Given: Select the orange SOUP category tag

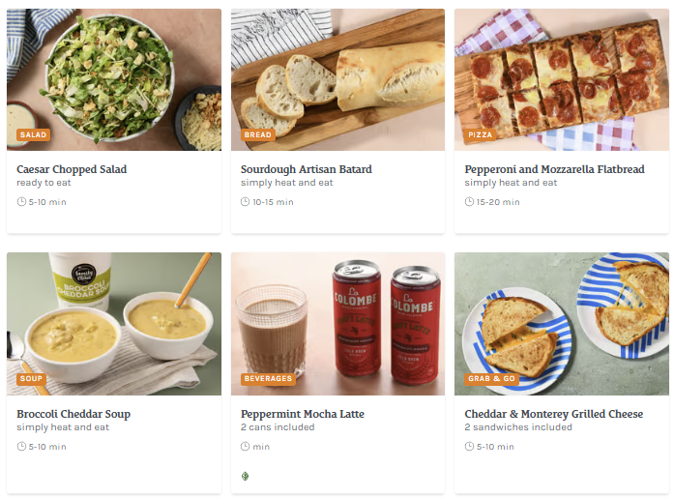Looking at the screenshot, I should click(31, 379).
